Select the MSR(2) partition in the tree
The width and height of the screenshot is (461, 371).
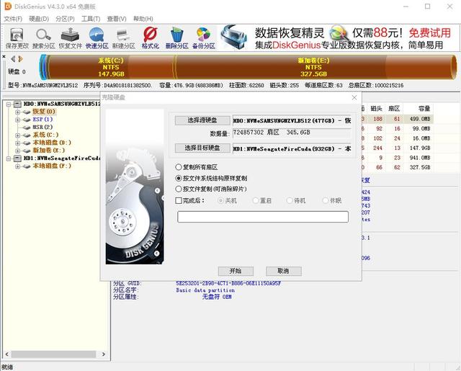click(x=42, y=127)
